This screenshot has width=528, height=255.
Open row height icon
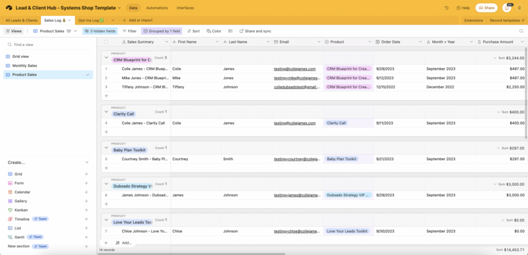click(230, 31)
